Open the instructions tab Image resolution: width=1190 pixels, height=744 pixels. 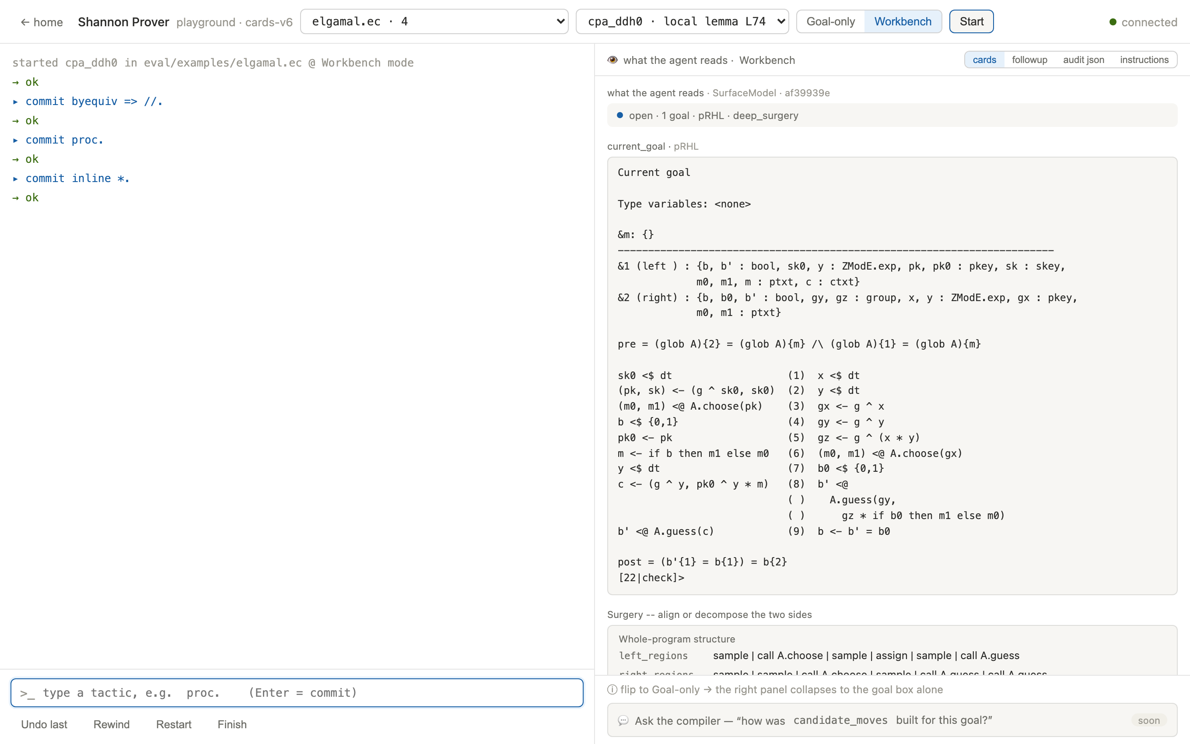[1144, 60]
